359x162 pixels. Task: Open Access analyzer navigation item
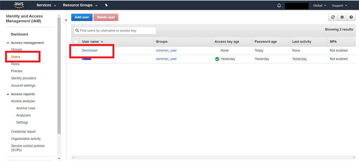click(23, 101)
